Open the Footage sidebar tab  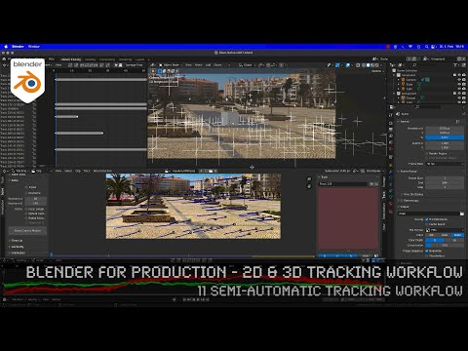pyautogui.click(x=384, y=182)
